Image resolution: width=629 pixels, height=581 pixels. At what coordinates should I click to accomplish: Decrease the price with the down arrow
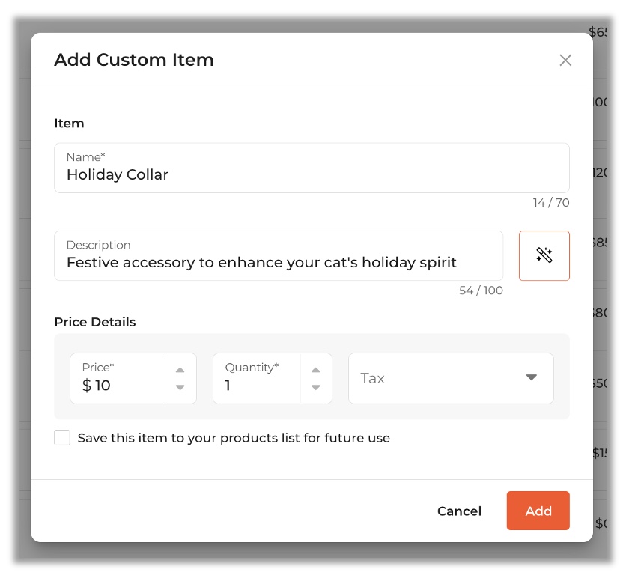tap(180, 387)
